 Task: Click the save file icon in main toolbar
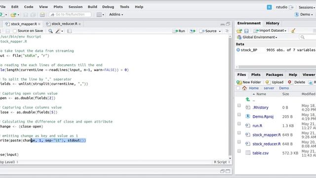26,14
